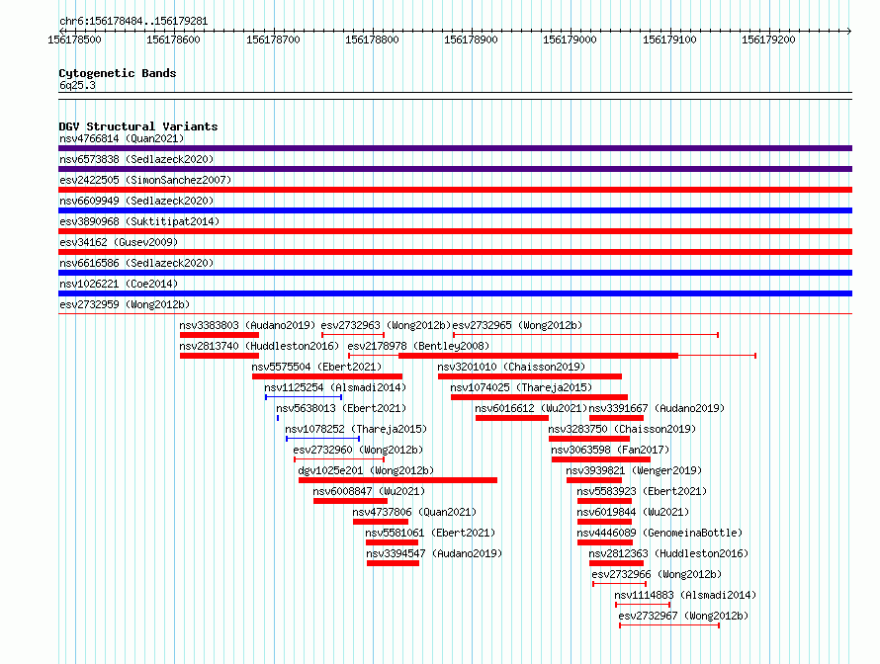Select the 6q25.3 band label
Screen dimensions: 880x664
point(77,85)
